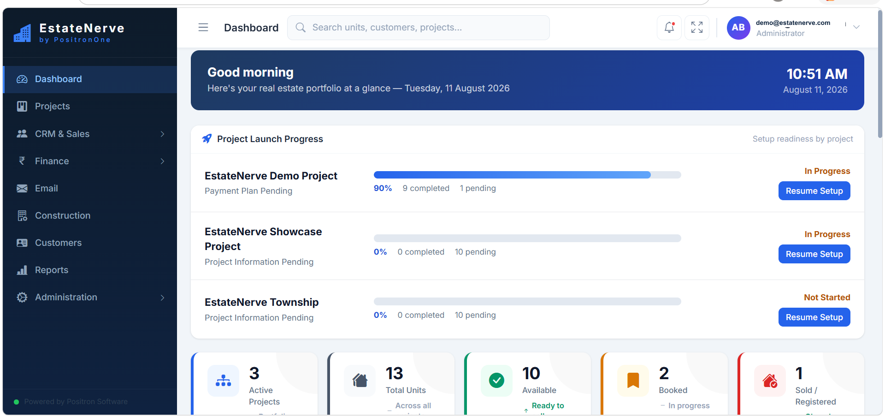885x417 pixels.
Task: Click the Finance rupee icon
Action: pos(22,161)
